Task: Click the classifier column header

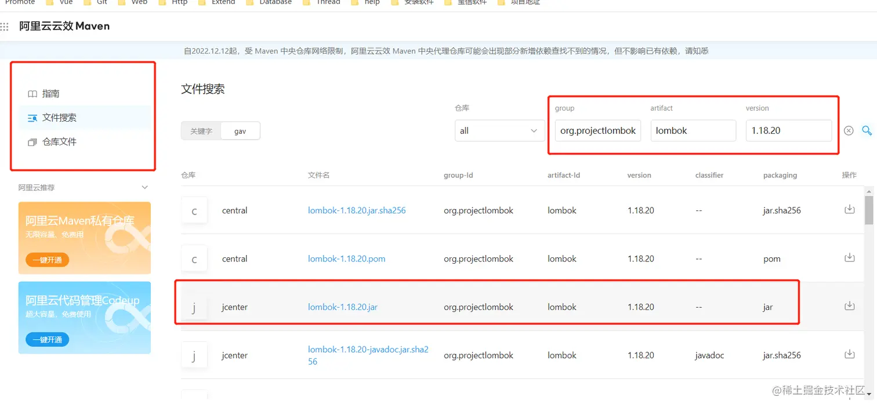Action: point(709,175)
